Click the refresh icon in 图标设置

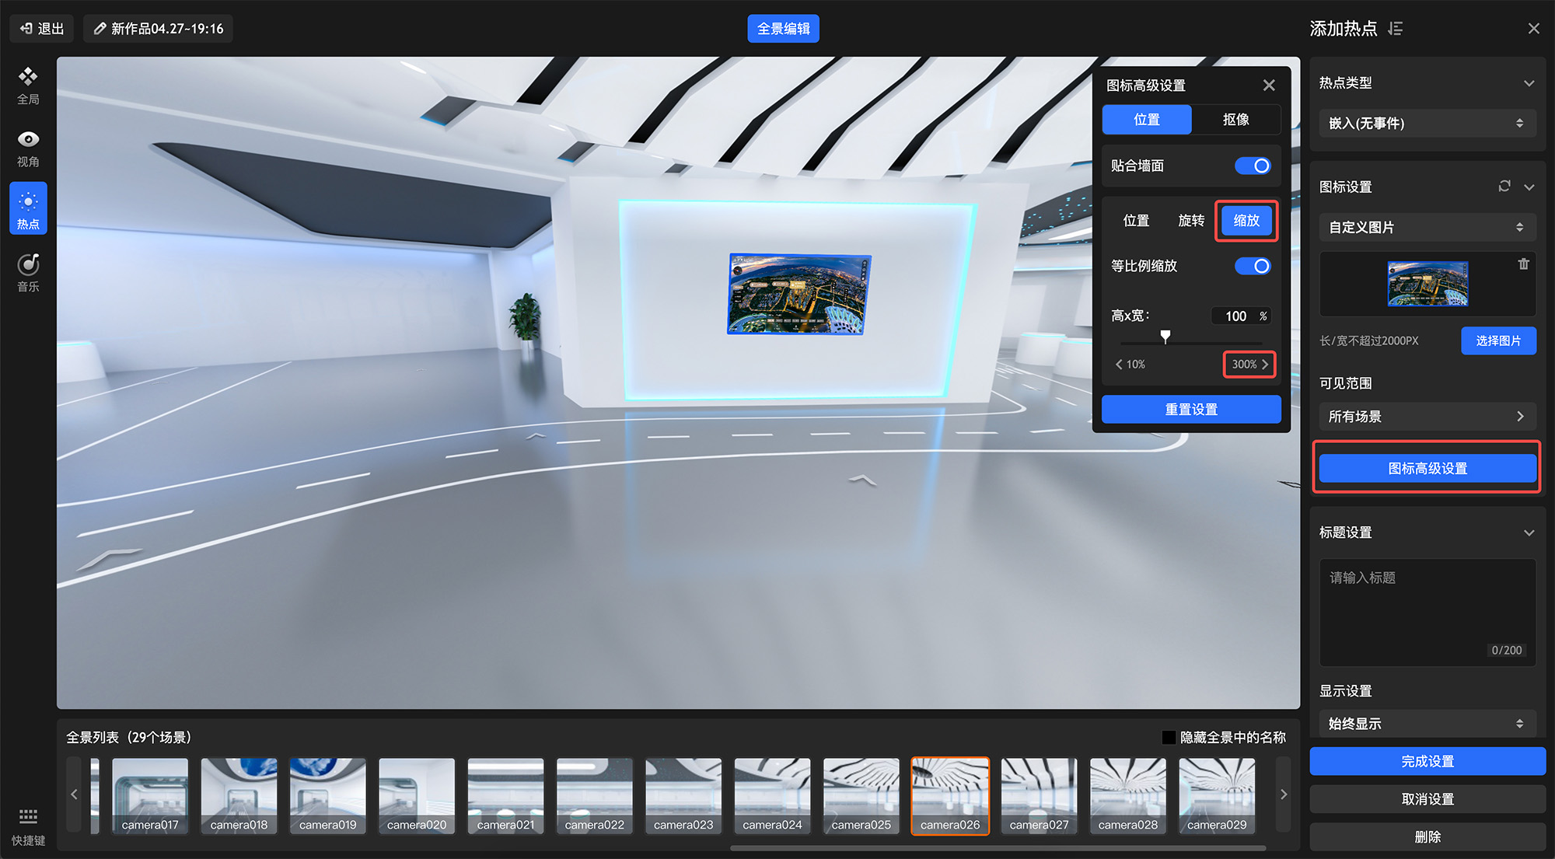[1504, 186]
